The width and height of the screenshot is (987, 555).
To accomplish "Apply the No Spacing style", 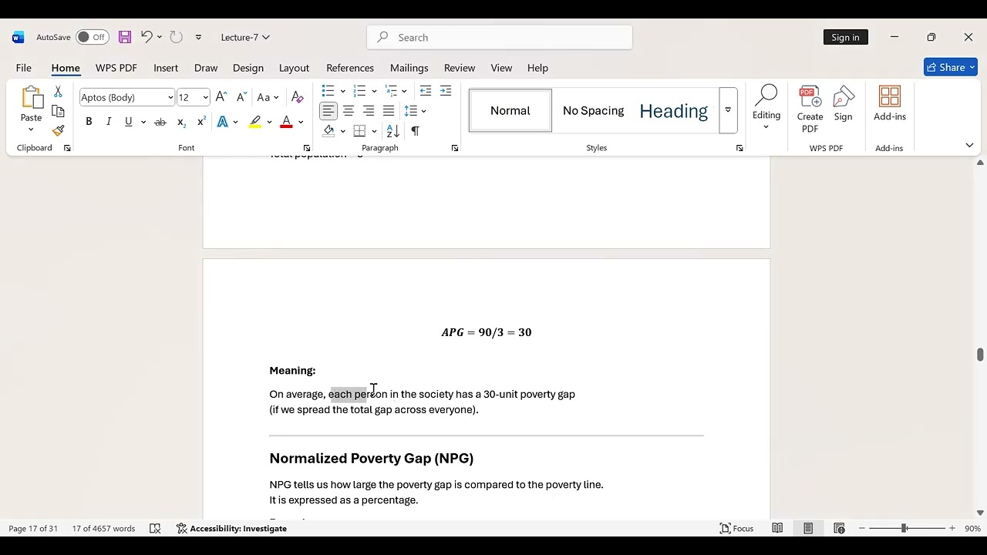I will point(593,110).
